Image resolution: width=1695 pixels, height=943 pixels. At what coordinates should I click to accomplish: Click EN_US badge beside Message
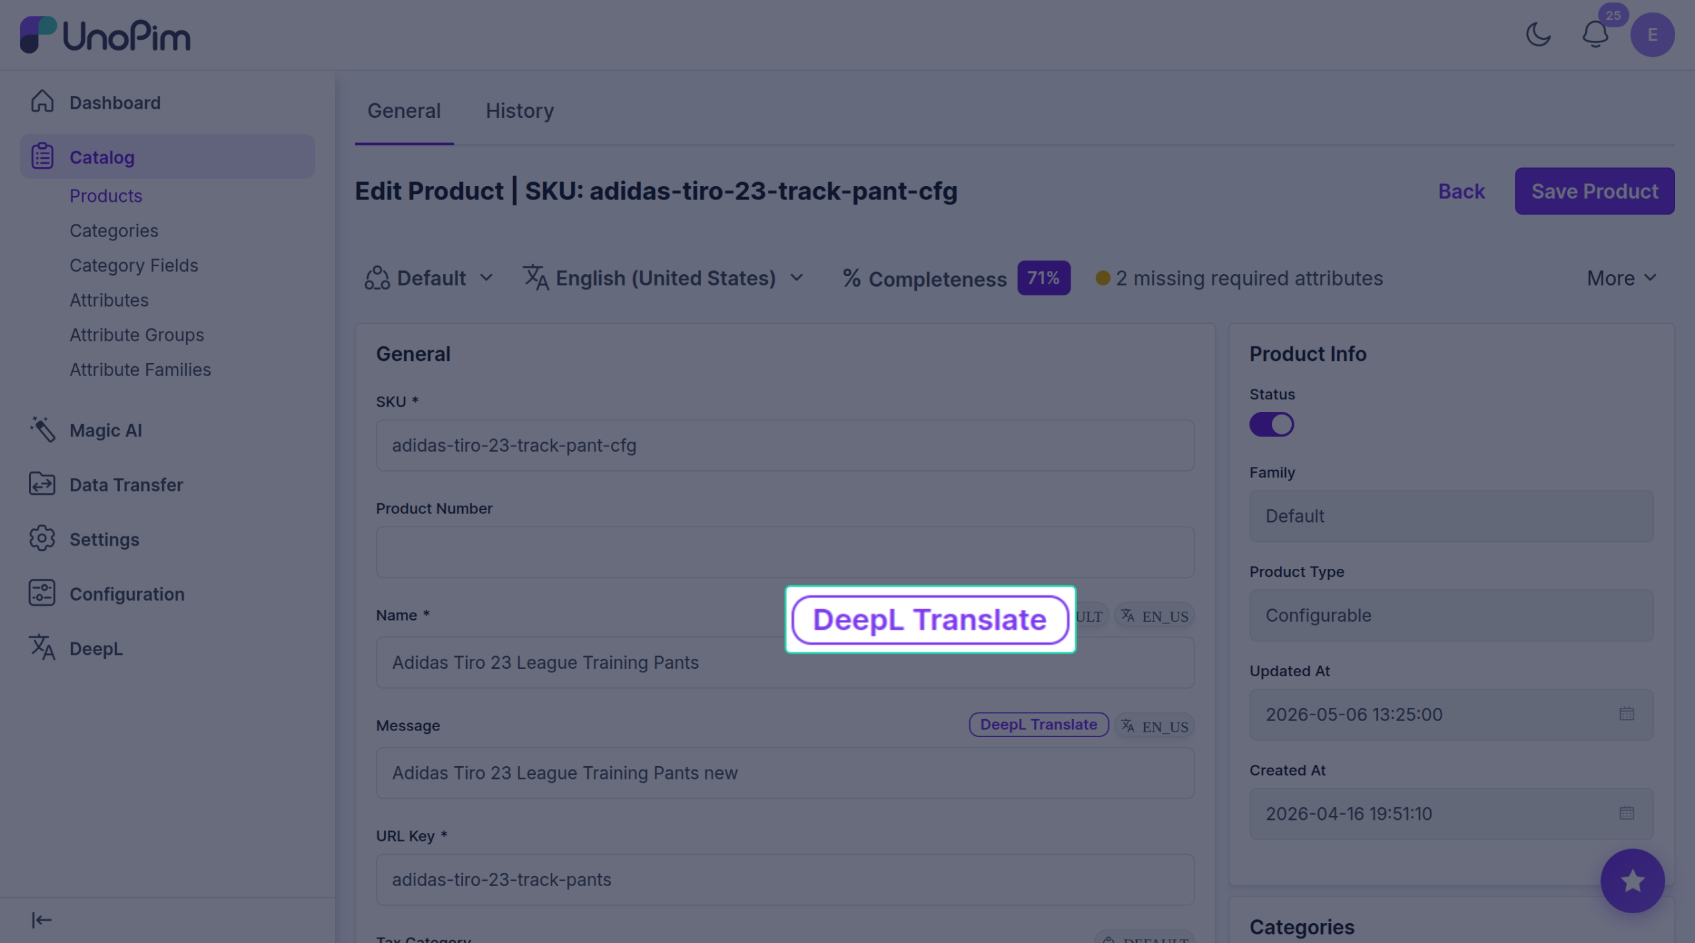coord(1155,726)
